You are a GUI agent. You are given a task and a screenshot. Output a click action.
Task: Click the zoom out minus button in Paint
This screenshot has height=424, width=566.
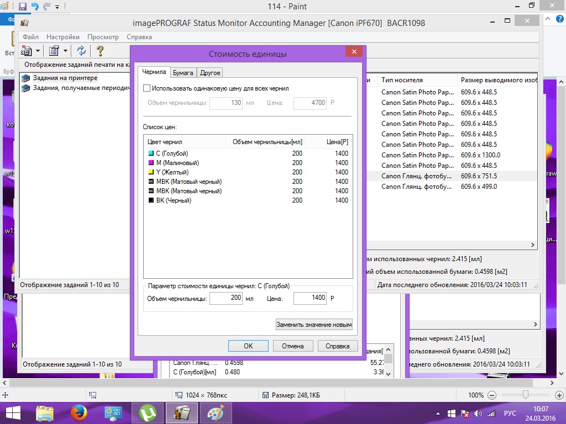pos(491,395)
